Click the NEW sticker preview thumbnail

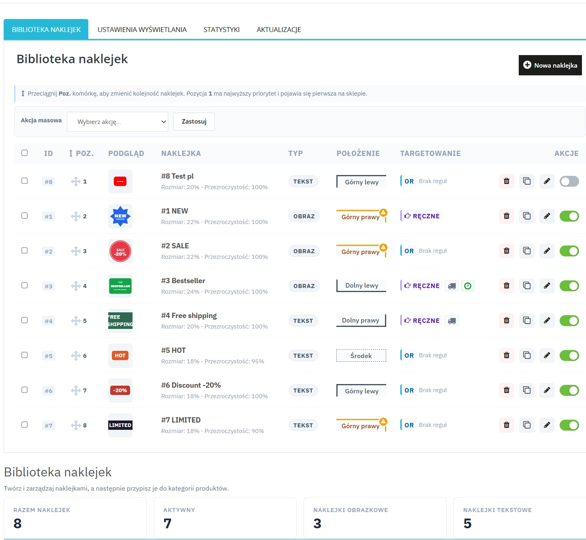point(120,216)
